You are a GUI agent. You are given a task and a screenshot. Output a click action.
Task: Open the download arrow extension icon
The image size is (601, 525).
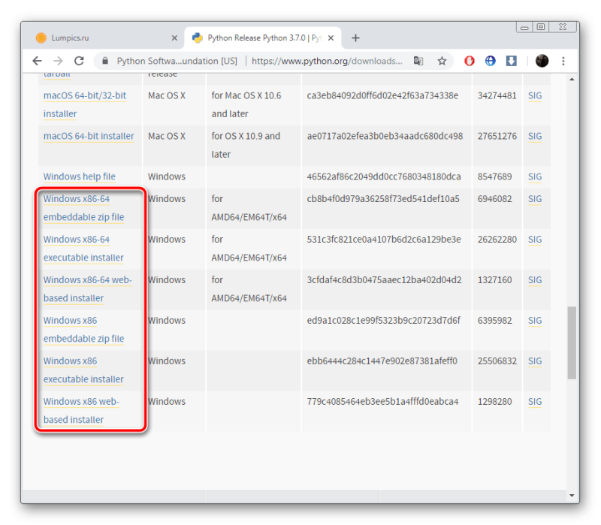[x=512, y=61]
